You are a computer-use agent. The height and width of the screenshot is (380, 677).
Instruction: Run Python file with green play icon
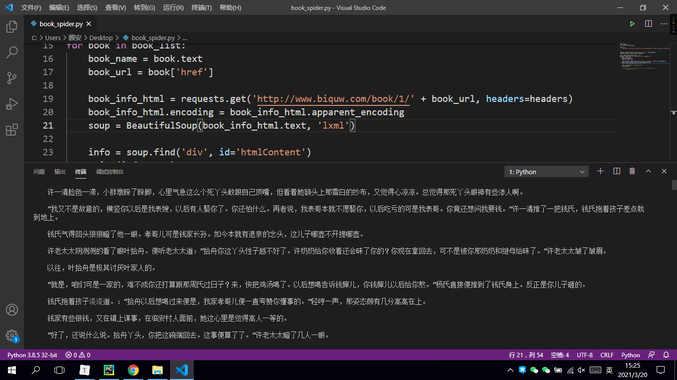click(632, 24)
